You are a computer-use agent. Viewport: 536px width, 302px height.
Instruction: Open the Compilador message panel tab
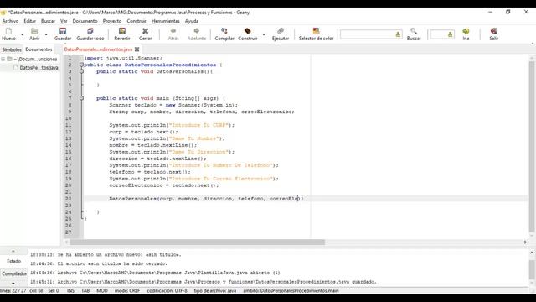[13, 273]
